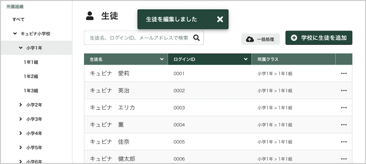This screenshot has width=366, height=164.
Task: Click 小学1年 > 1年1組 in 愛莉's row
Action: [x=275, y=74]
